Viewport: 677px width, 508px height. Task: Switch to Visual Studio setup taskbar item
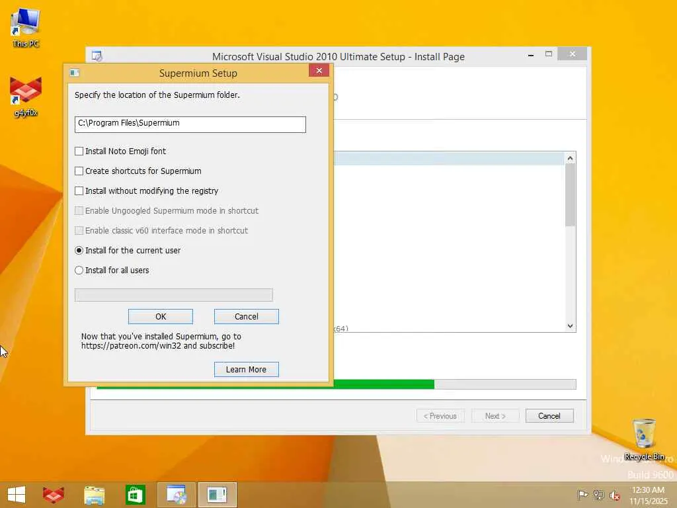point(177,495)
